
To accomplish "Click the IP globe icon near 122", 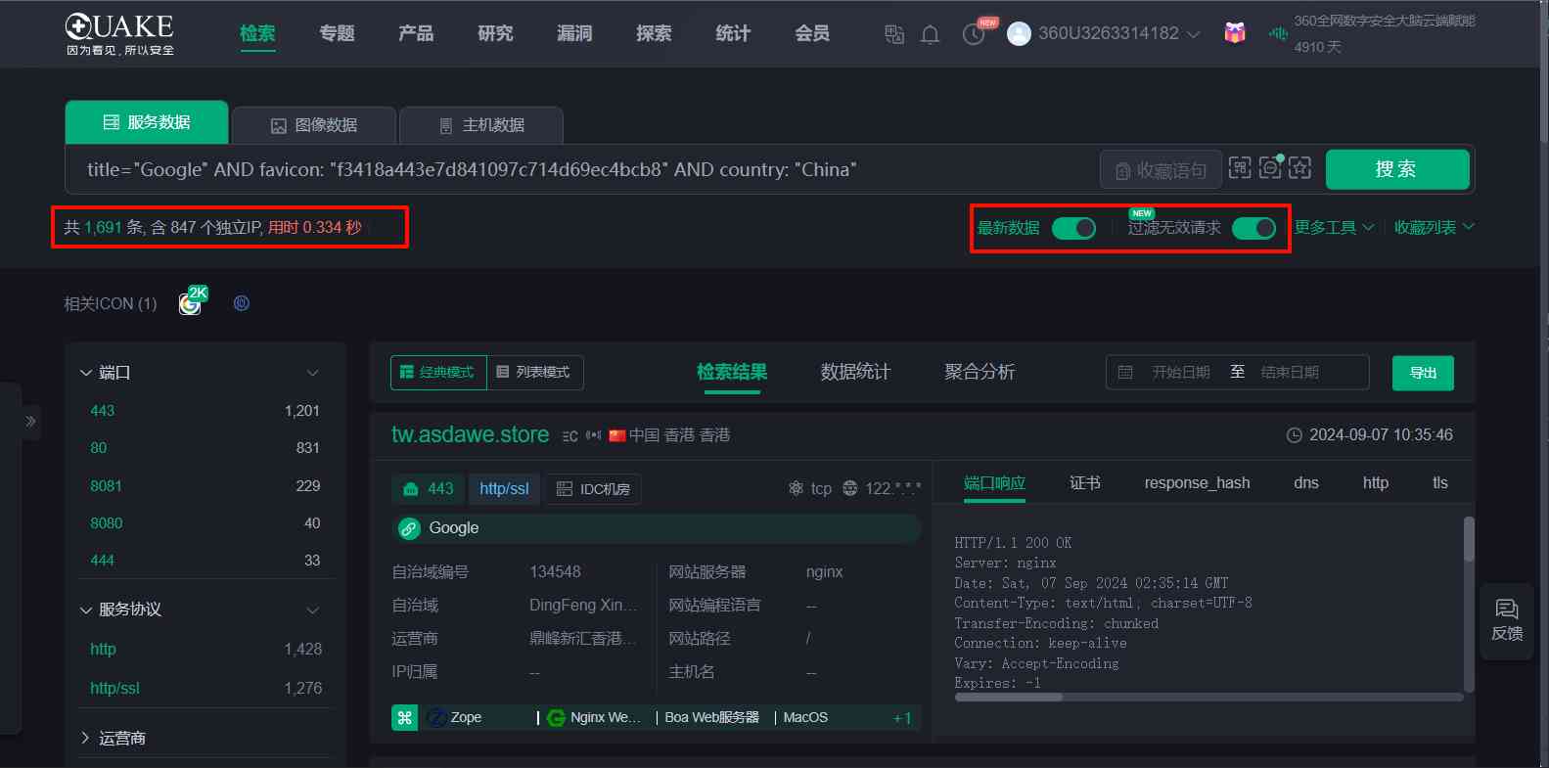I will coord(850,488).
